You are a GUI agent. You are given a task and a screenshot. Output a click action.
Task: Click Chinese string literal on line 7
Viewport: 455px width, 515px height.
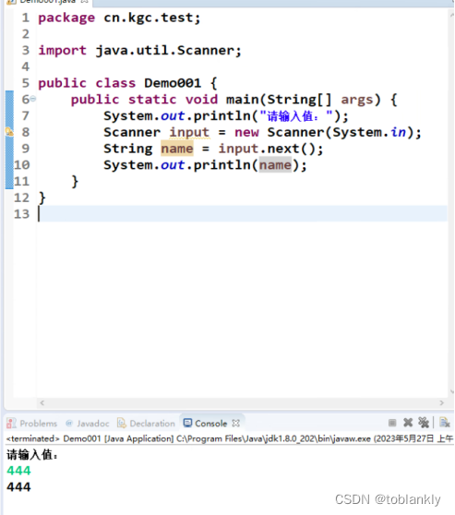(x=296, y=116)
